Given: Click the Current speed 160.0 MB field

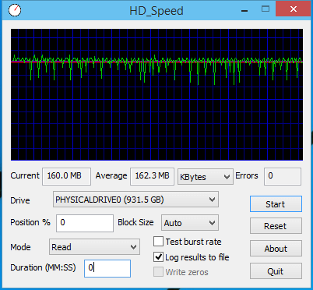Looking at the screenshot, I should [x=66, y=176].
